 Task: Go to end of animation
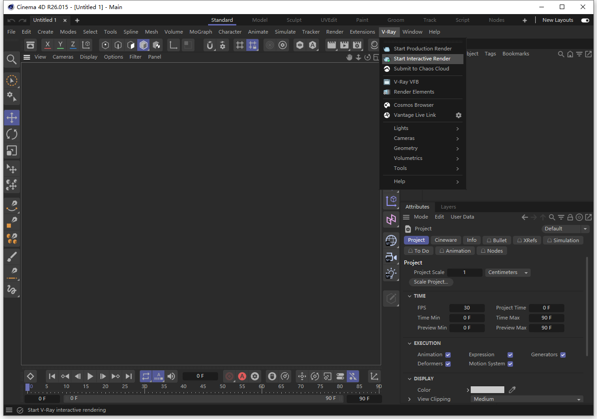[129, 376]
